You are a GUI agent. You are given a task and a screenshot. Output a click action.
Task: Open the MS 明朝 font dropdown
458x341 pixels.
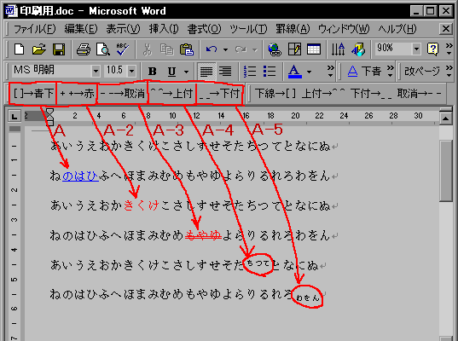[96, 71]
